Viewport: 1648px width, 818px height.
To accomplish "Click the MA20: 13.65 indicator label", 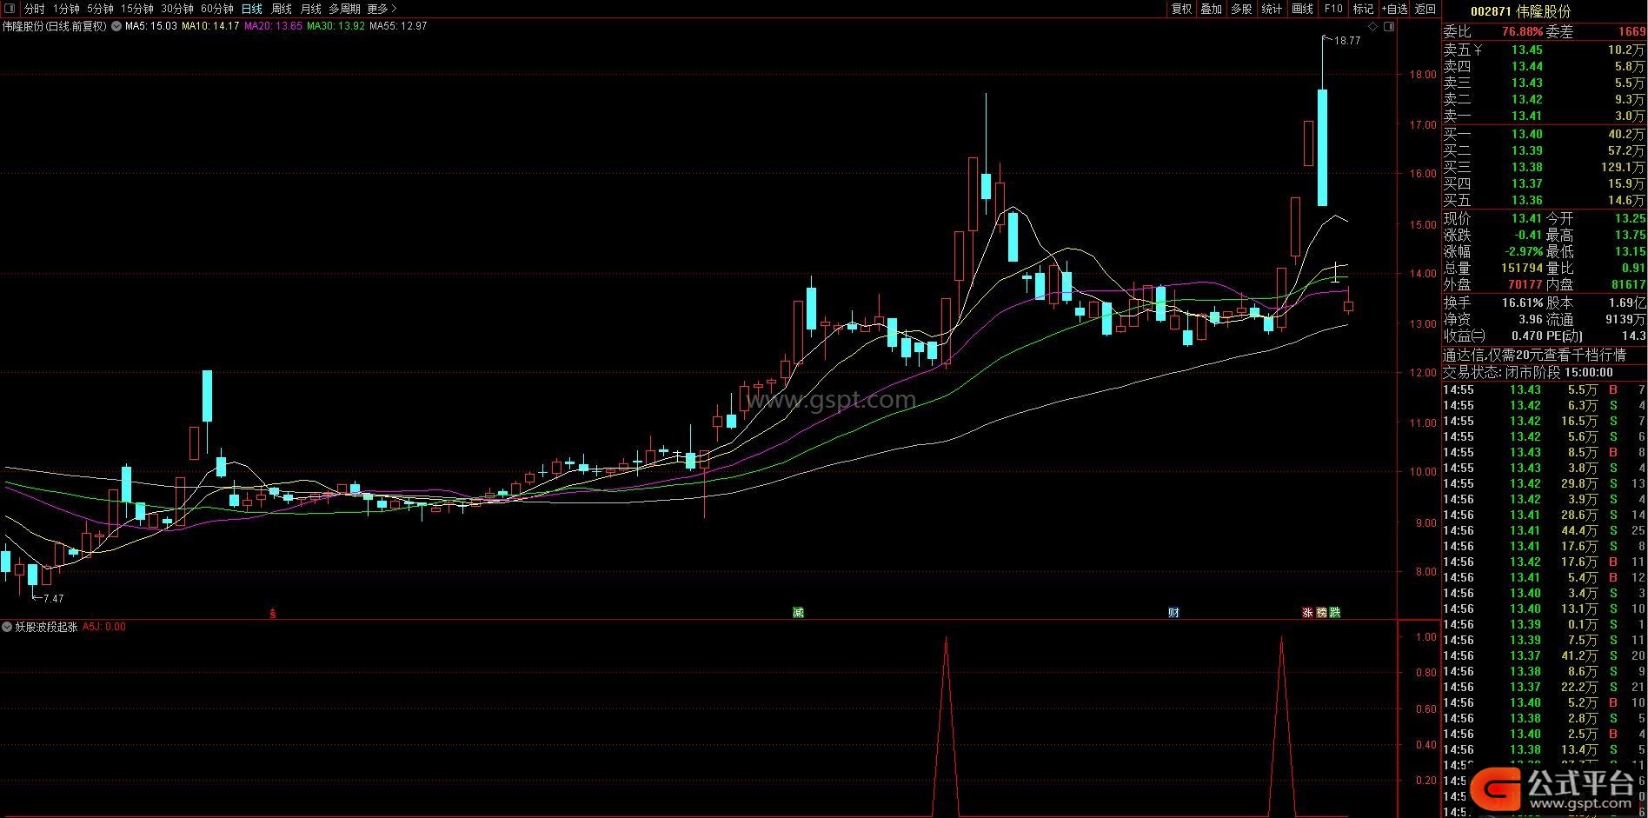I will 273,26.
